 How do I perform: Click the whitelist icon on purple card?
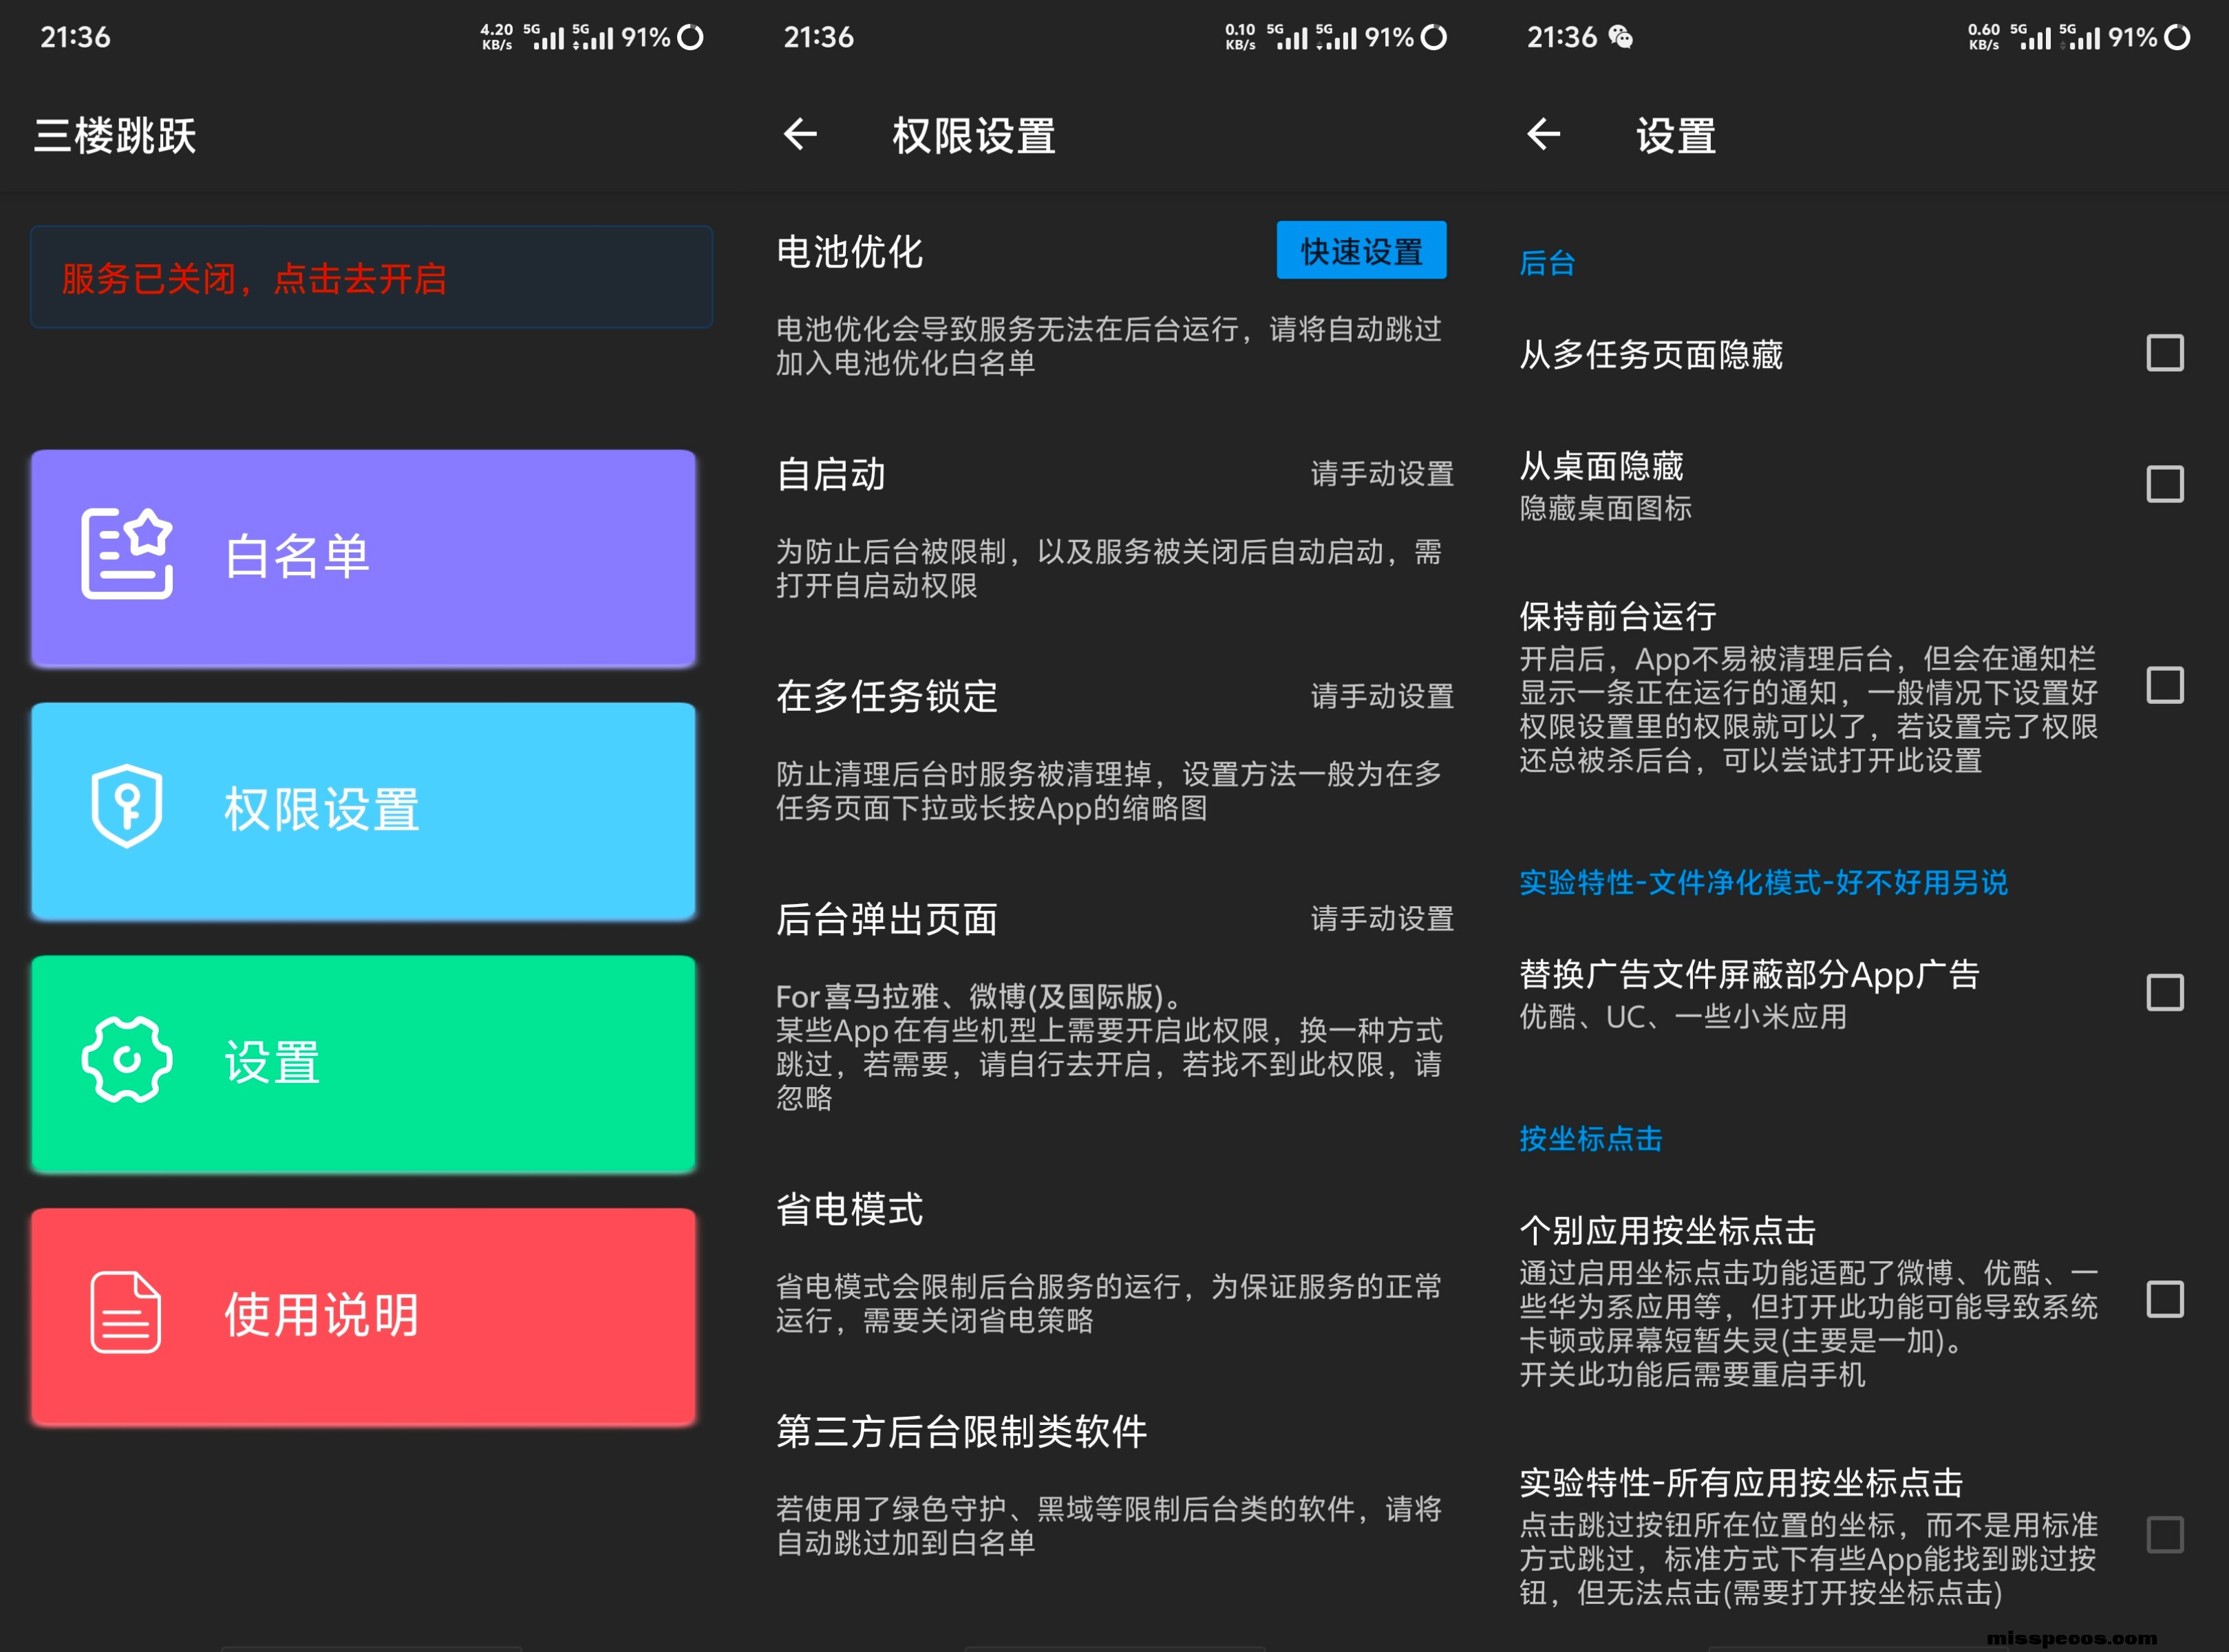[x=126, y=554]
